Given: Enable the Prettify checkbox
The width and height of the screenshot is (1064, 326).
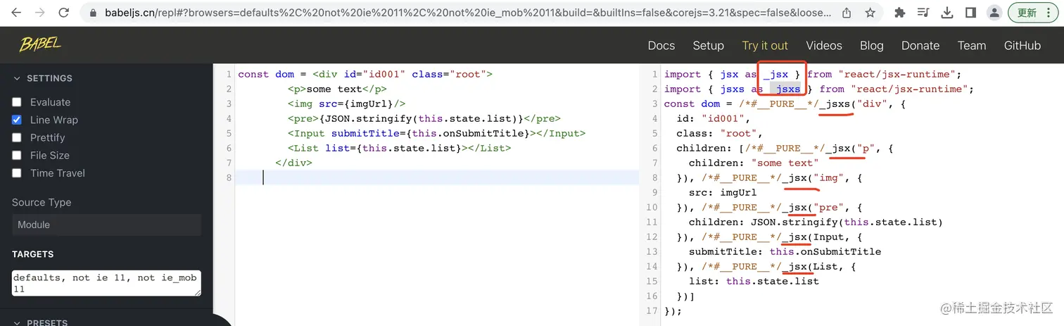Looking at the screenshot, I should coord(17,137).
